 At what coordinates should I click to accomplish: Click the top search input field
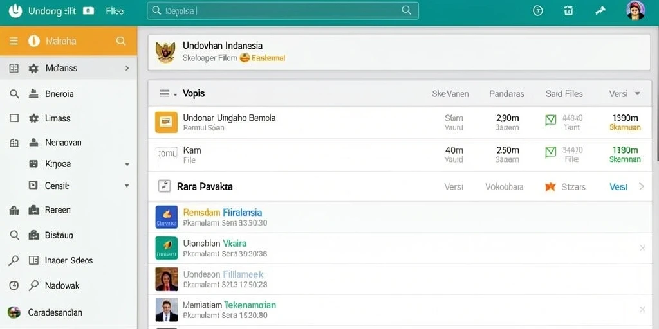pos(283,11)
